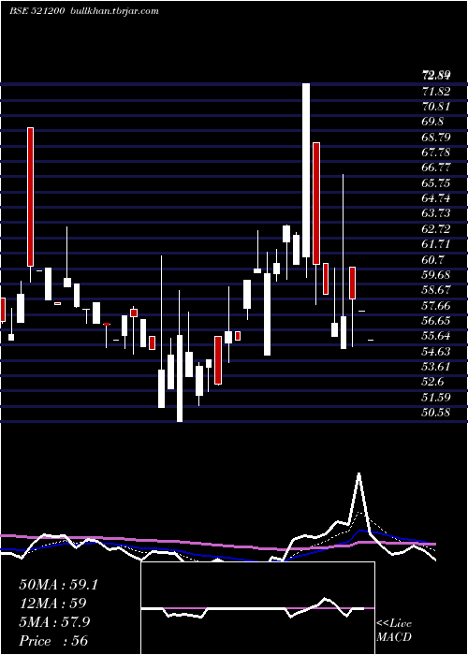Click the 59.68 price axis label
The image size is (468, 655).
[x=436, y=275]
